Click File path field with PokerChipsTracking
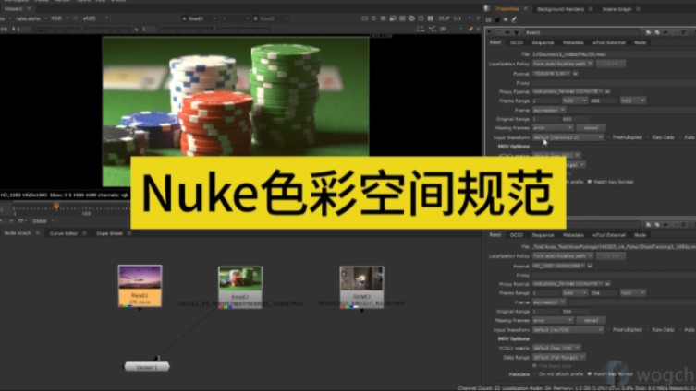The width and height of the screenshot is (696, 391). [614, 246]
